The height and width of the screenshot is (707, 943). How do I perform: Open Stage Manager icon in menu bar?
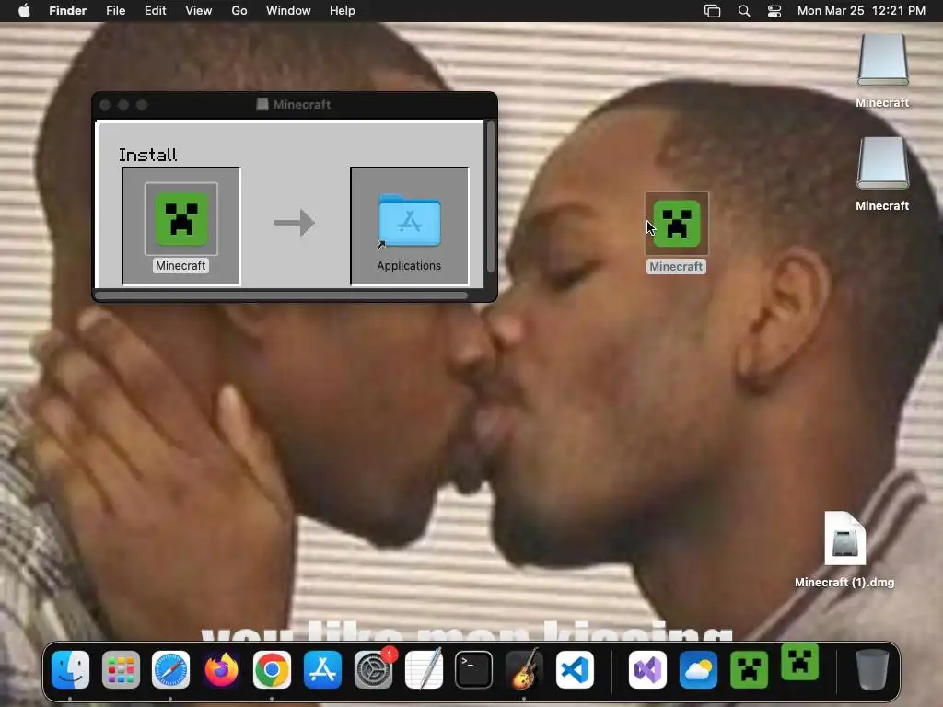tap(712, 11)
